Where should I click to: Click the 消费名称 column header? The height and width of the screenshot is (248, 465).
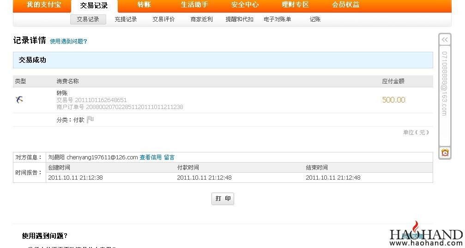coord(67,81)
